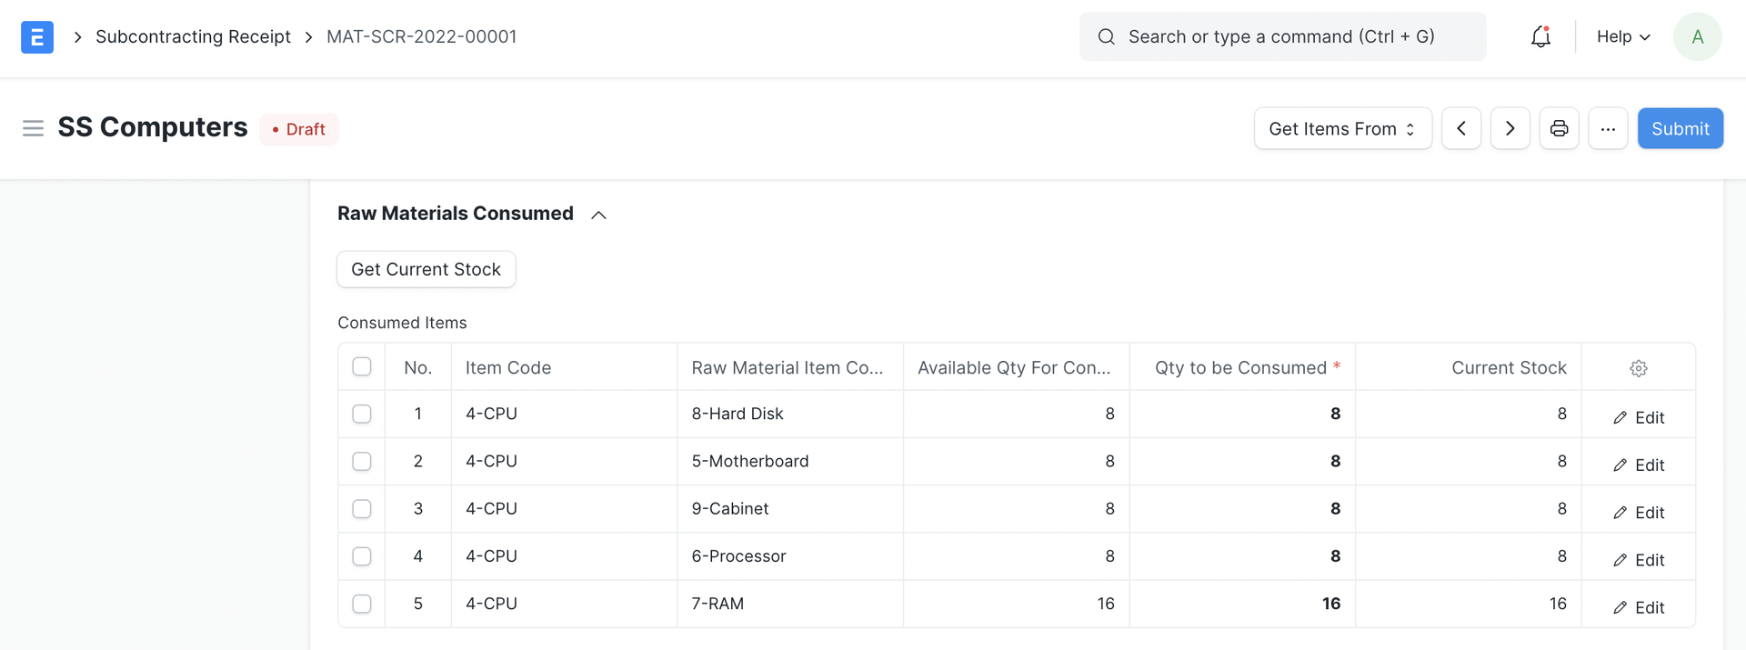The width and height of the screenshot is (1746, 650).
Task: Go to the next document arrow
Action: click(1510, 128)
